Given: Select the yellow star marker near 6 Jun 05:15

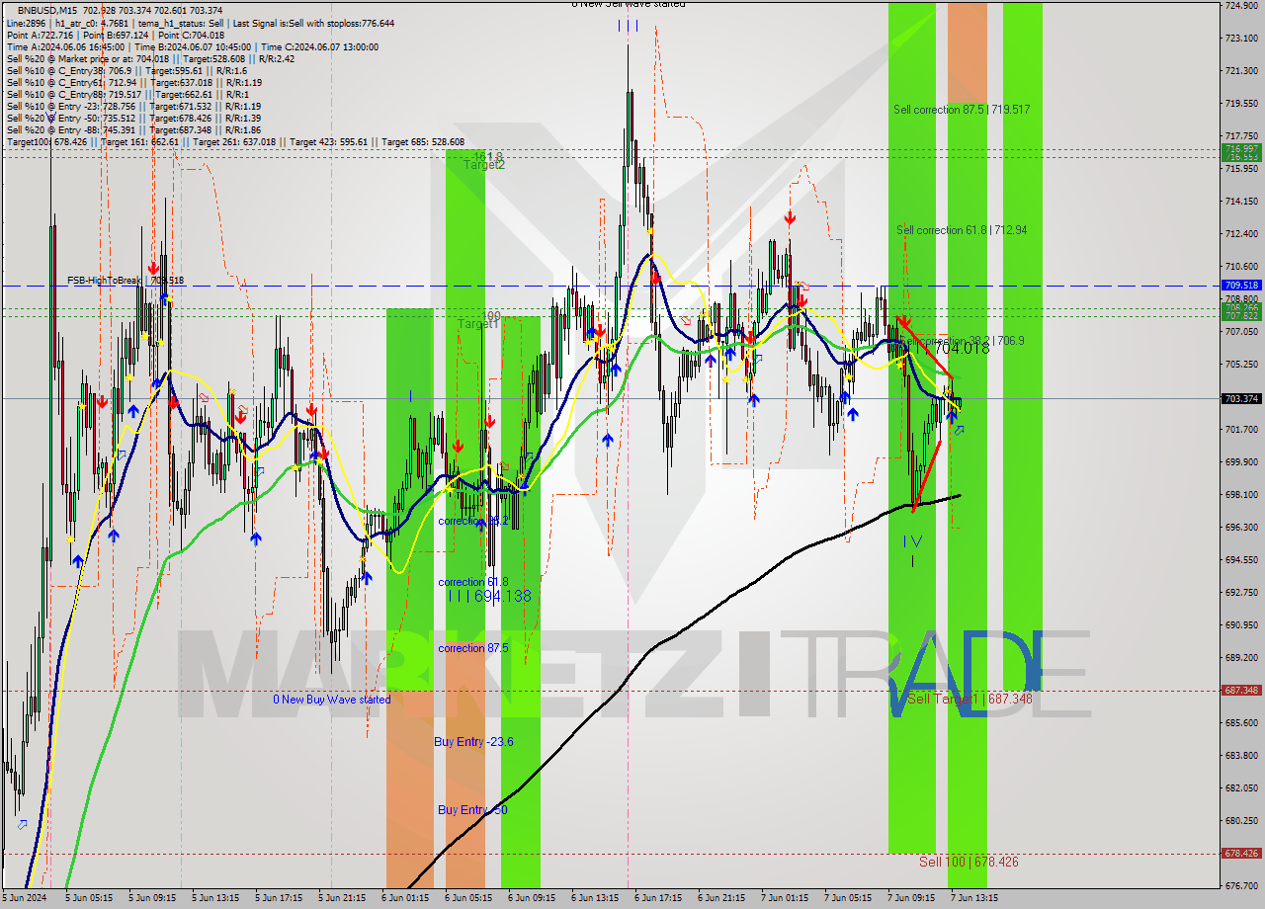Looking at the screenshot, I should click(x=450, y=490).
